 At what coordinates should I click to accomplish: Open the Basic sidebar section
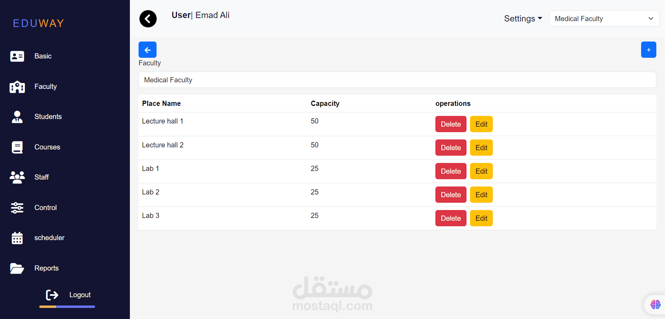[x=43, y=56]
